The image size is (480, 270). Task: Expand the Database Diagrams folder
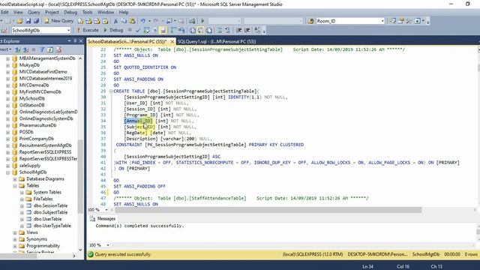pos(15,179)
